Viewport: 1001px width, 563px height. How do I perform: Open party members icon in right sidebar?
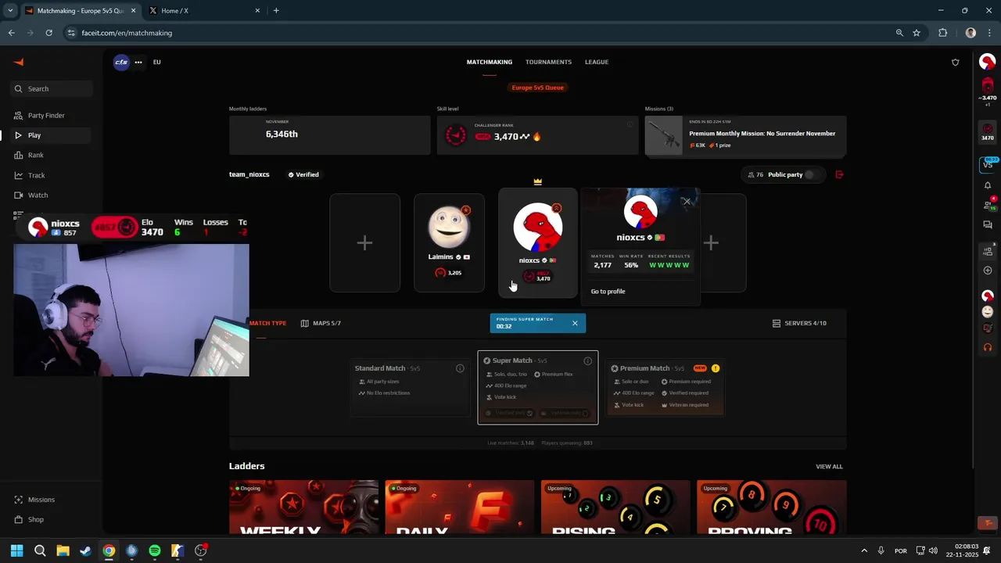(x=988, y=250)
